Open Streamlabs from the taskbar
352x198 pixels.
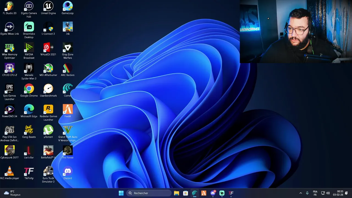pos(222,193)
